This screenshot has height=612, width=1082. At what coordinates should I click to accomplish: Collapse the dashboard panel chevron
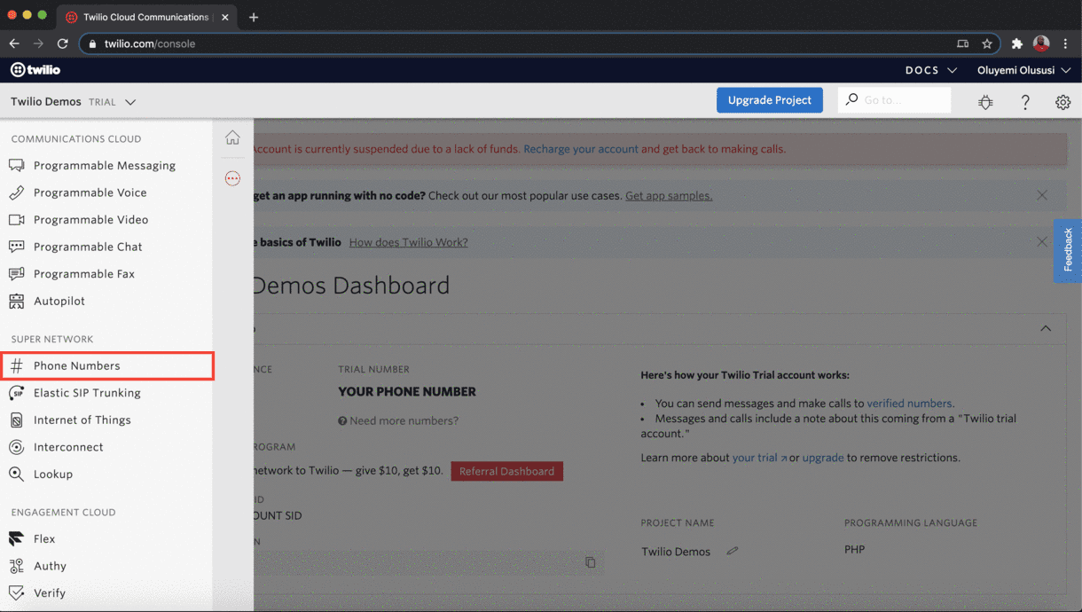point(1046,328)
